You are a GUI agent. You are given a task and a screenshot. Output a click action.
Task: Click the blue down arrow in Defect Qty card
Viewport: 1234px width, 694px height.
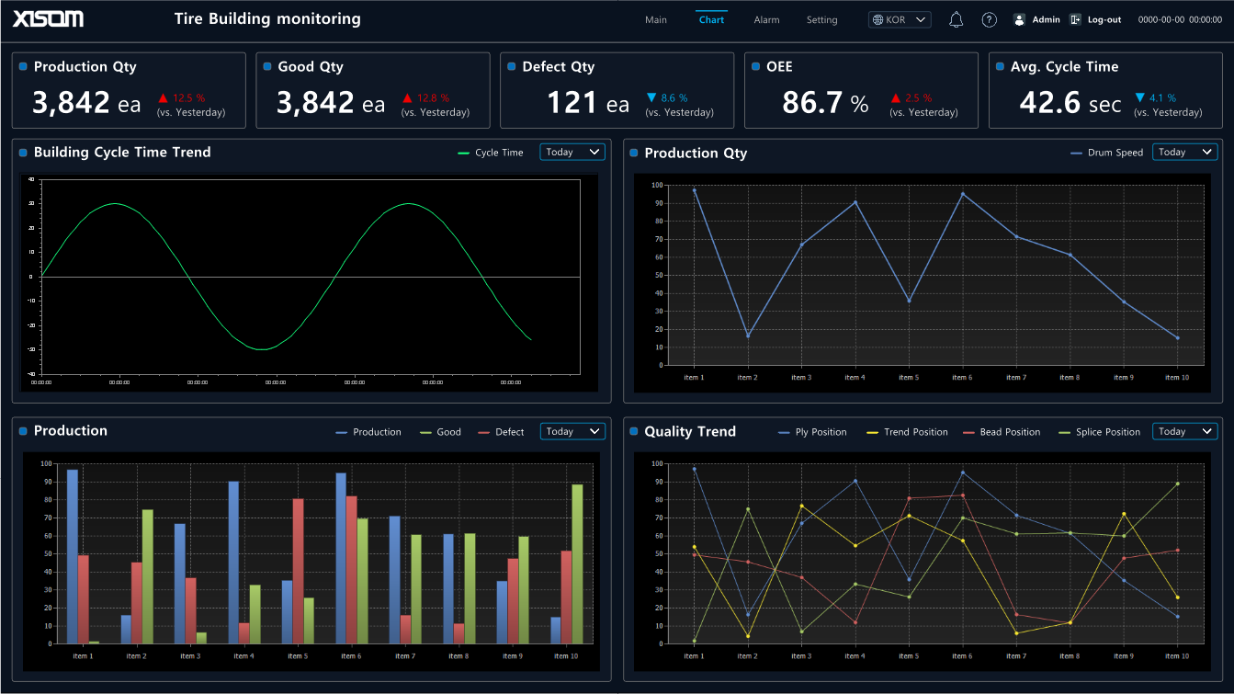point(651,97)
